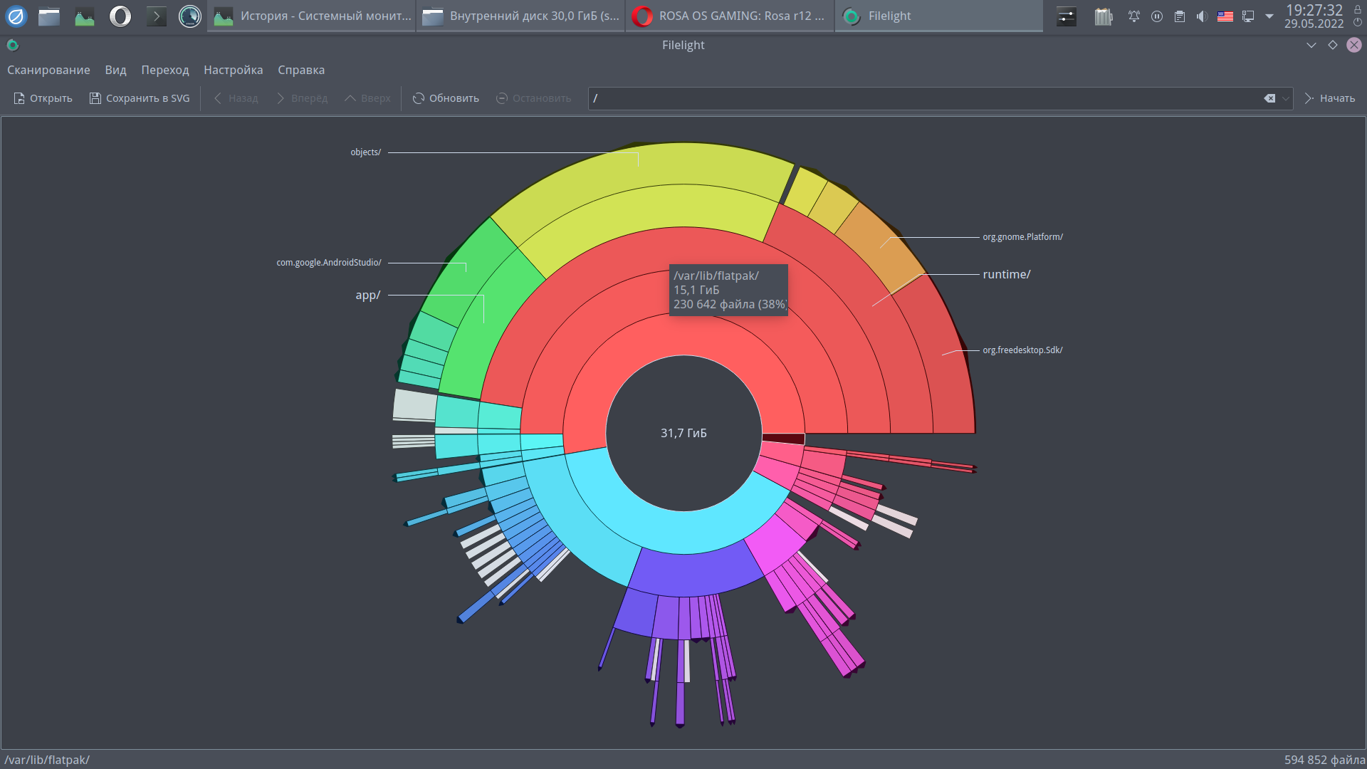Save the chart with Сохранить в SVG
The width and height of the screenshot is (1367, 769).
pos(140,98)
